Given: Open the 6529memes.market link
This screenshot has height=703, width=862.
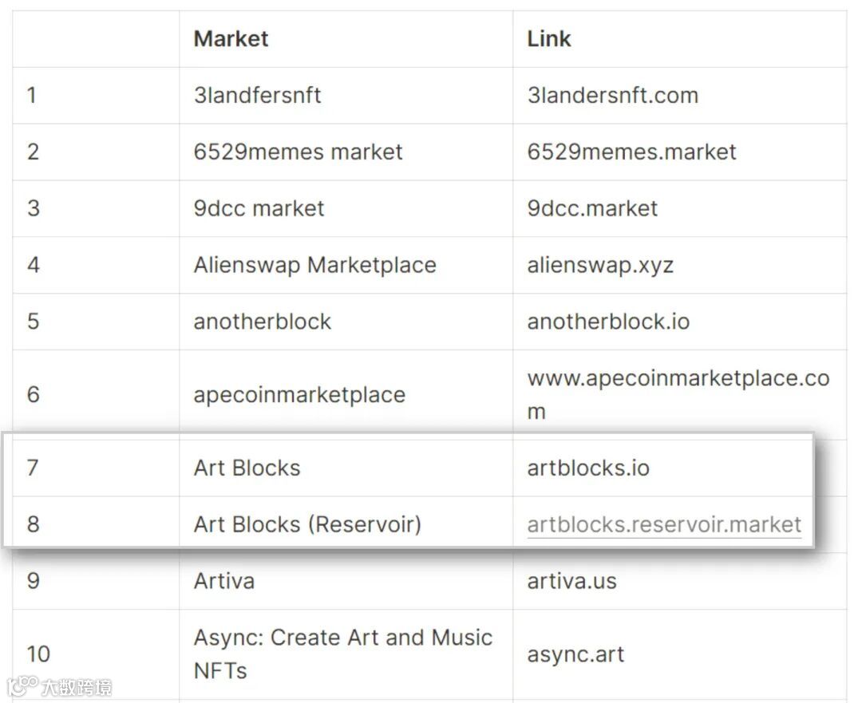Looking at the screenshot, I should click(631, 152).
